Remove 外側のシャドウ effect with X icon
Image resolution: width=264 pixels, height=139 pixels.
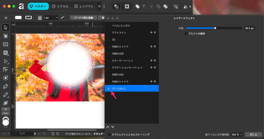point(155,81)
